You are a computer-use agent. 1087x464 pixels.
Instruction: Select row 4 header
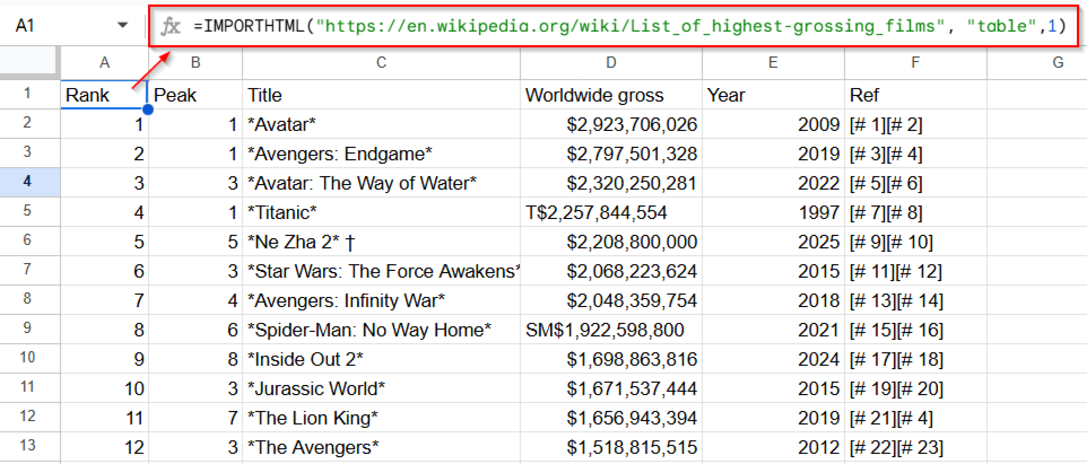(28, 182)
